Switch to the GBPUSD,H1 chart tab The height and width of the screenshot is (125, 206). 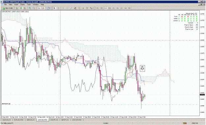(31, 120)
